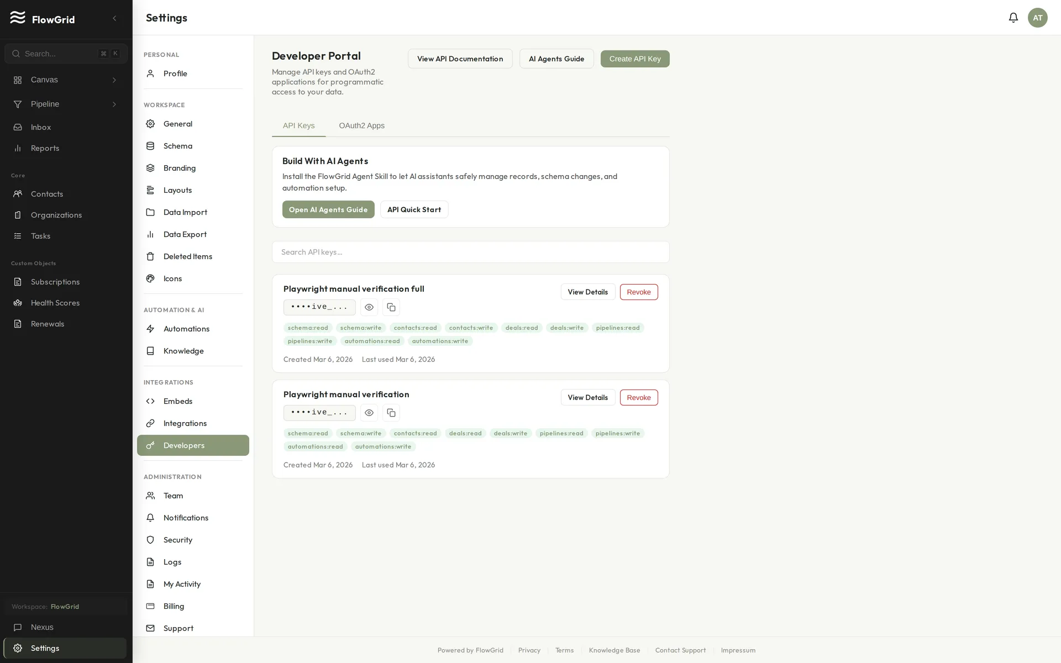1061x663 pixels.
Task: Click AI Agents Guide button
Action: point(556,59)
